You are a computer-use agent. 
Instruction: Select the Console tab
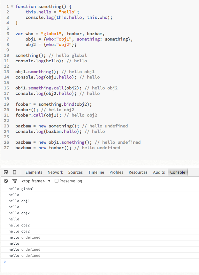tap(178, 172)
